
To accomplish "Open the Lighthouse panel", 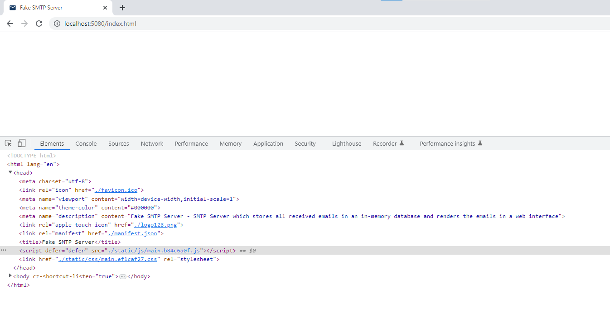I will [x=346, y=143].
